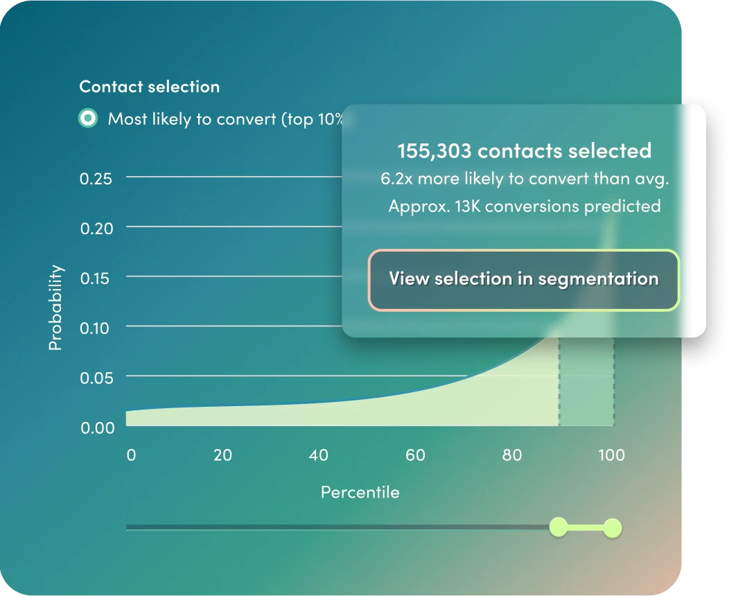Click the 40 tick on percentile axis
Screen dimensions: 736x596
pyautogui.click(x=318, y=455)
